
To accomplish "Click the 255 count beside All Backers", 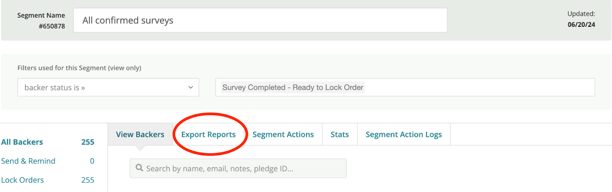I will pyautogui.click(x=88, y=142).
